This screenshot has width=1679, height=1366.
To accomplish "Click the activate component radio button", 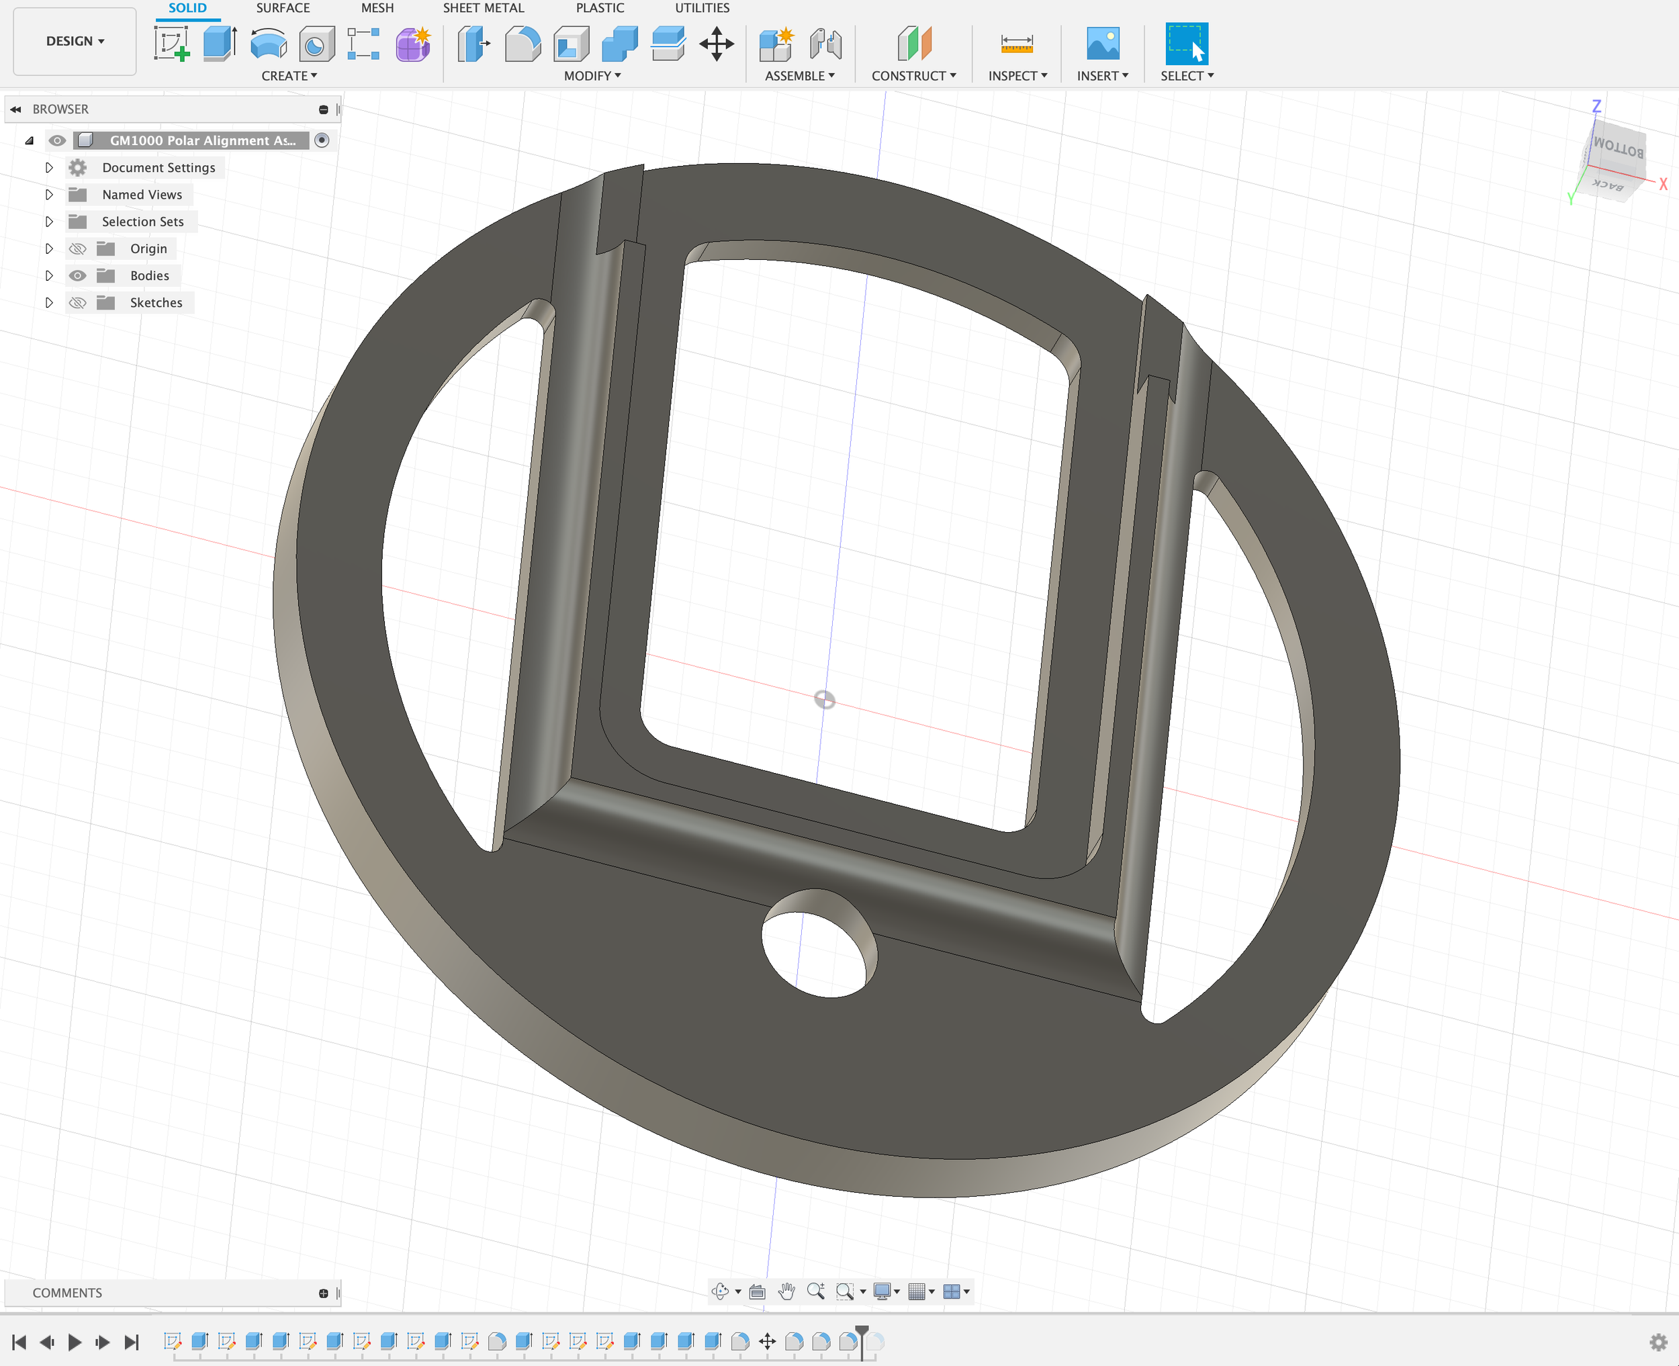I will [322, 140].
